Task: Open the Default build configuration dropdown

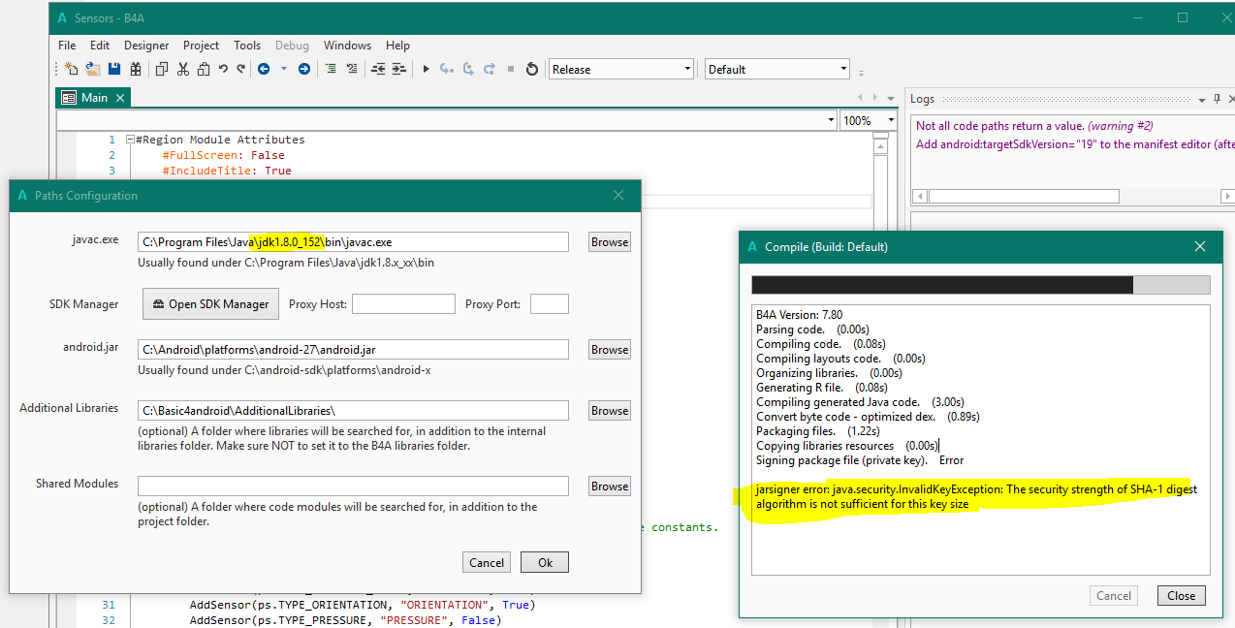Action: click(x=843, y=69)
